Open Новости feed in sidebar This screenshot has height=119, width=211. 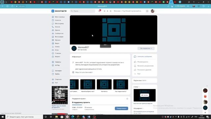click(x=56, y=20)
